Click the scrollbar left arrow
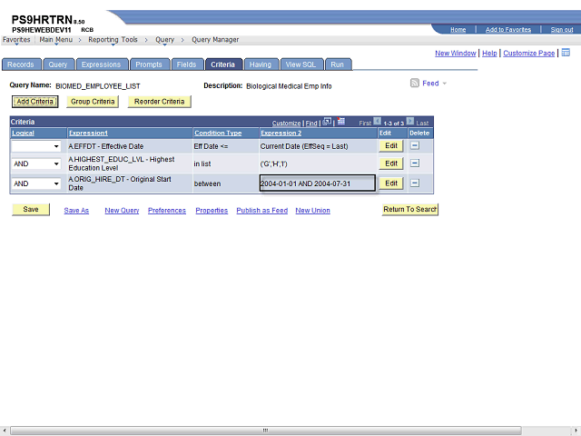 point(4,431)
